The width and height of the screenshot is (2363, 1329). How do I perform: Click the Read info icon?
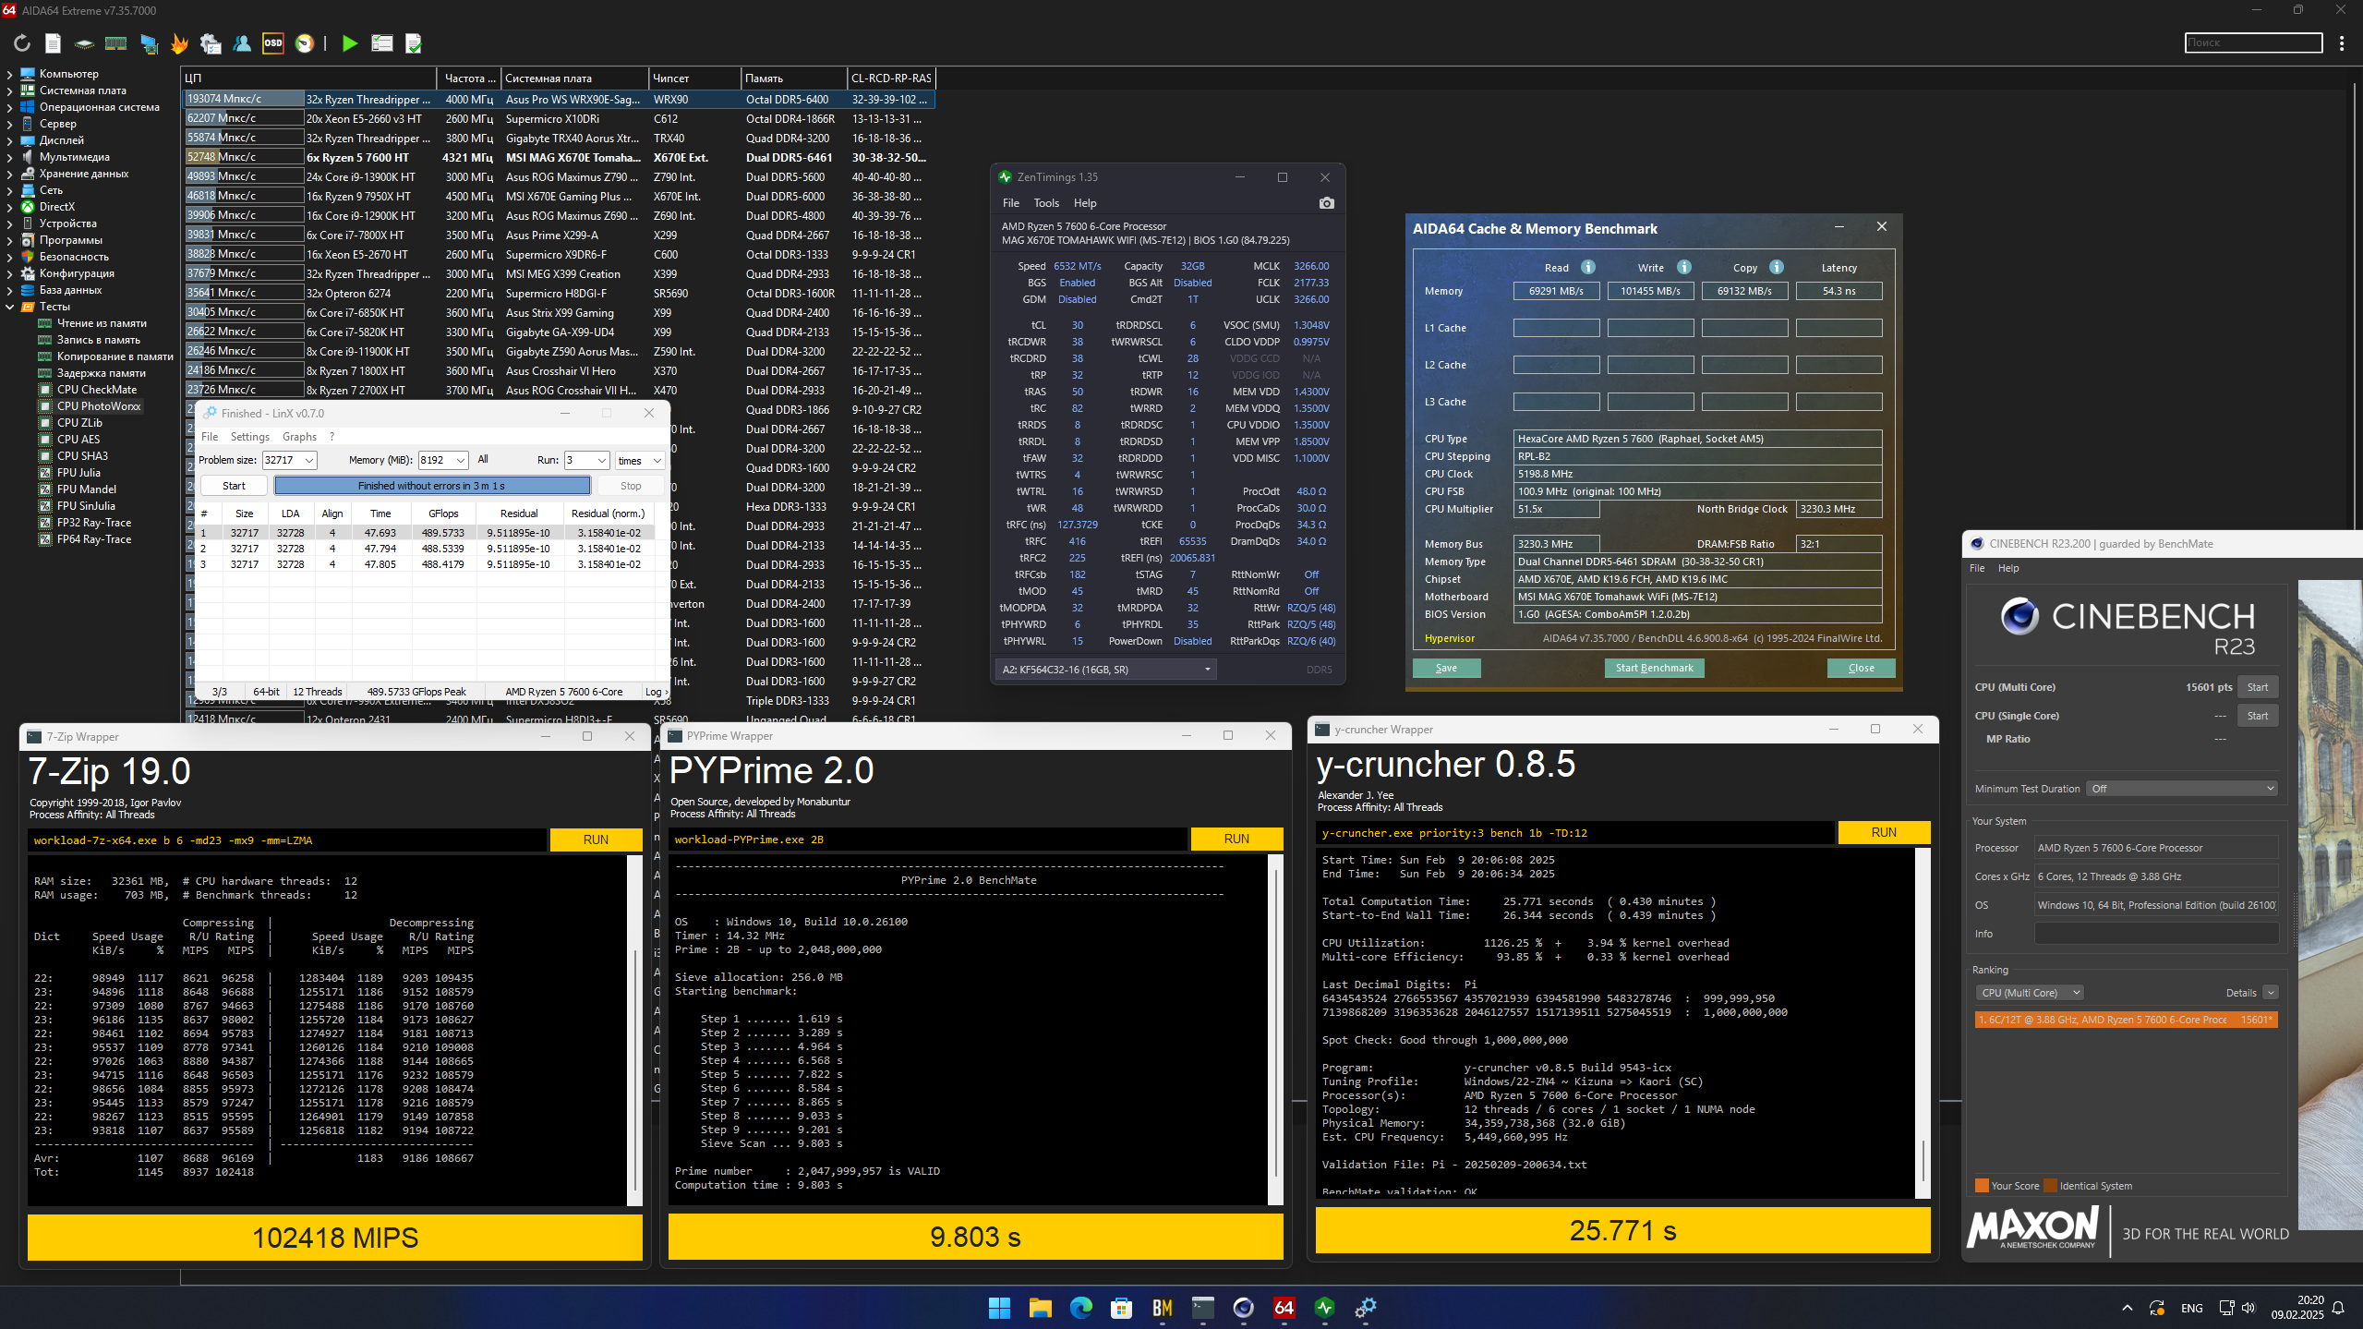[x=1588, y=268]
